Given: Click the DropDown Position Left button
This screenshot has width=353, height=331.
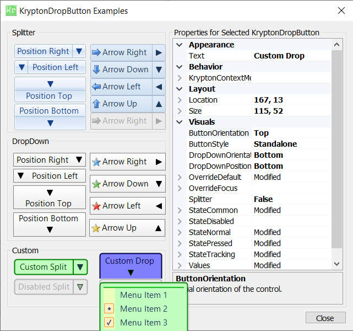Looking at the screenshot, I should [50, 176].
